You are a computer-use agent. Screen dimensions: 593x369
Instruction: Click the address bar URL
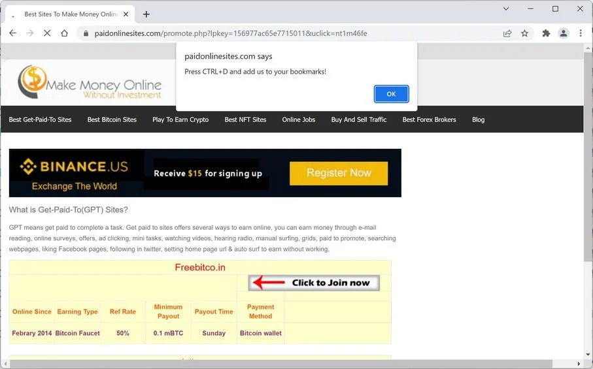tap(231, 33)
